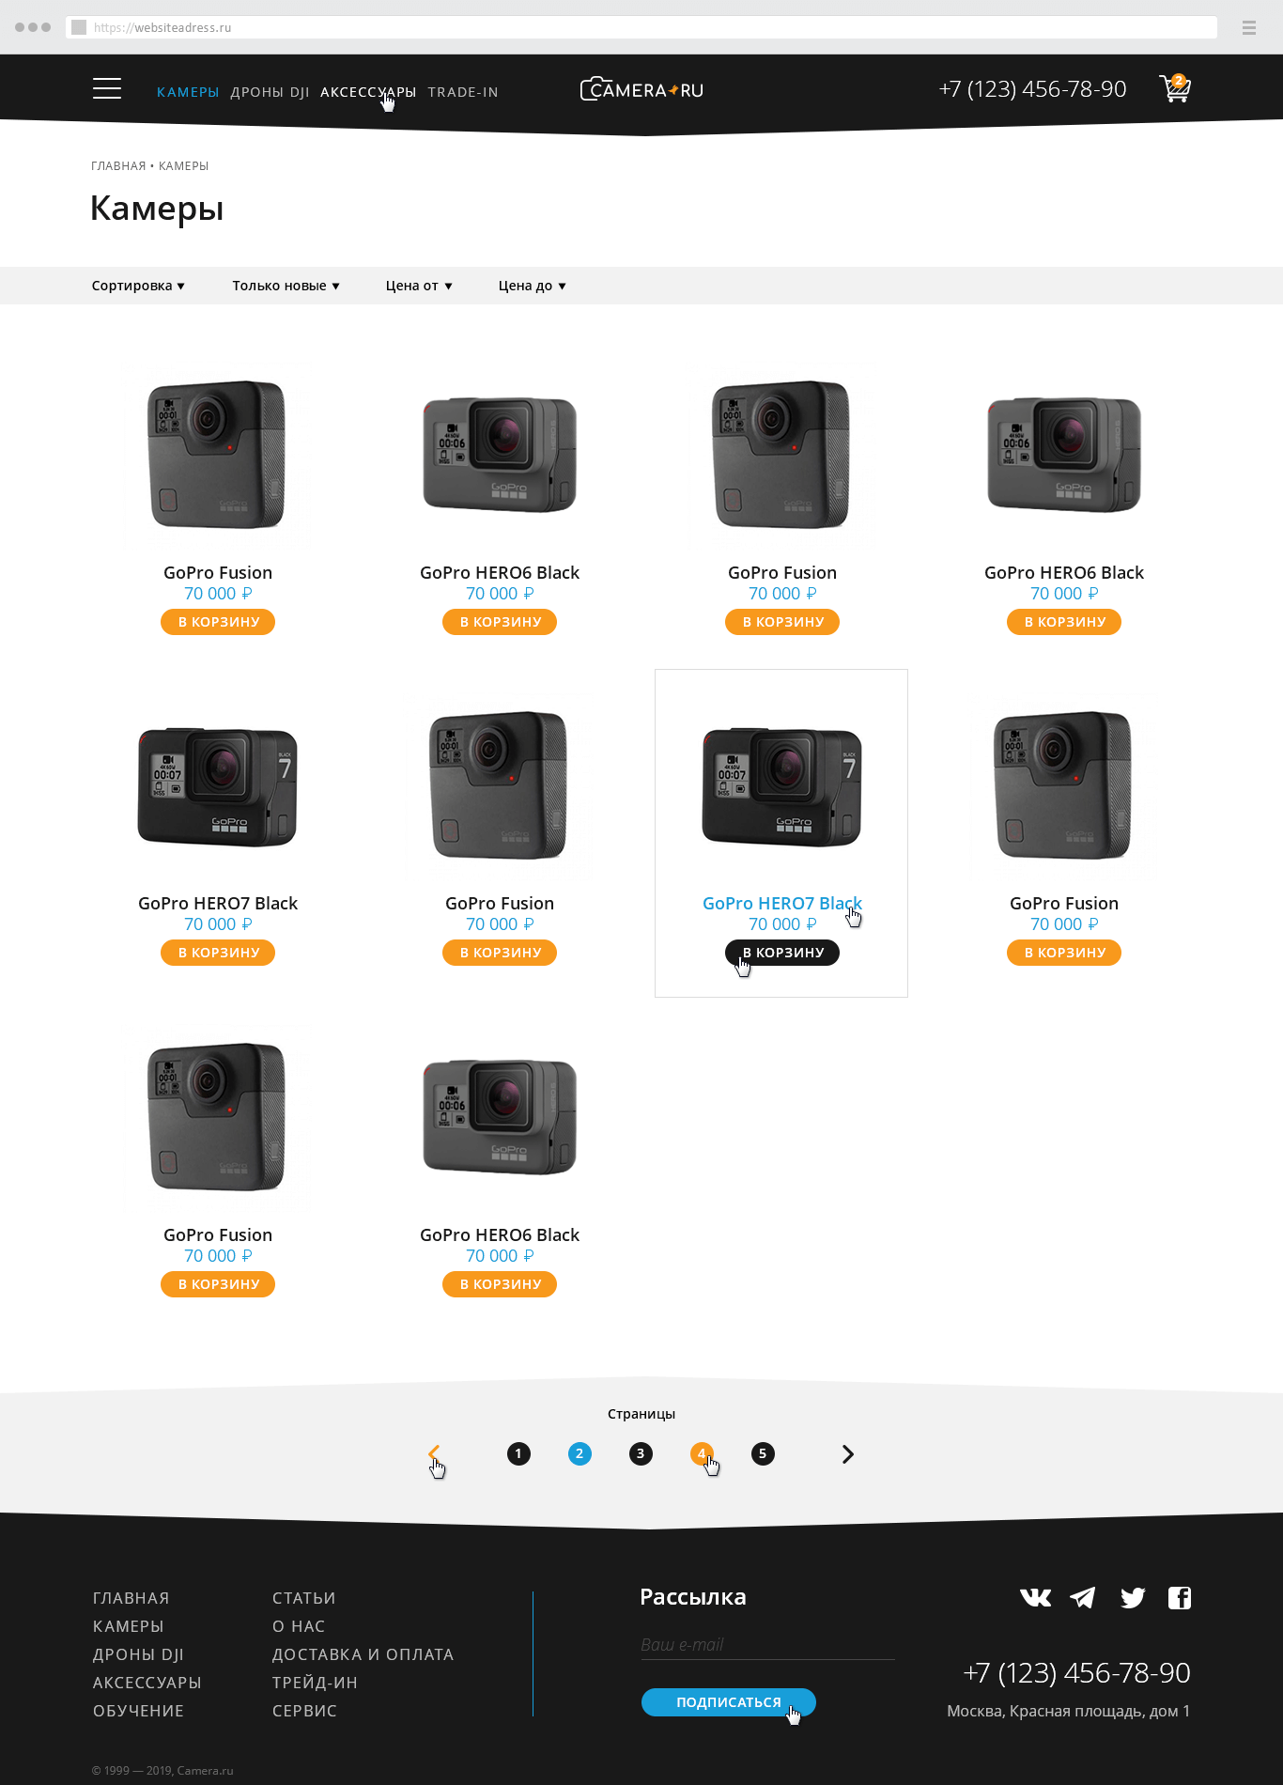This screenshot has width=1283, height=1785.
Task: Click ГЛАВНАЯ in the breadcrumb
Action: [x=118, y=166]
